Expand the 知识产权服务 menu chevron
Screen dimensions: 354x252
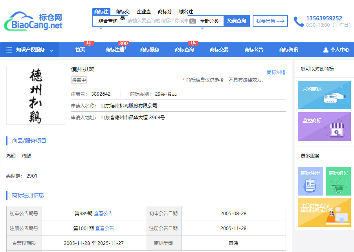(x=52, y=50)
